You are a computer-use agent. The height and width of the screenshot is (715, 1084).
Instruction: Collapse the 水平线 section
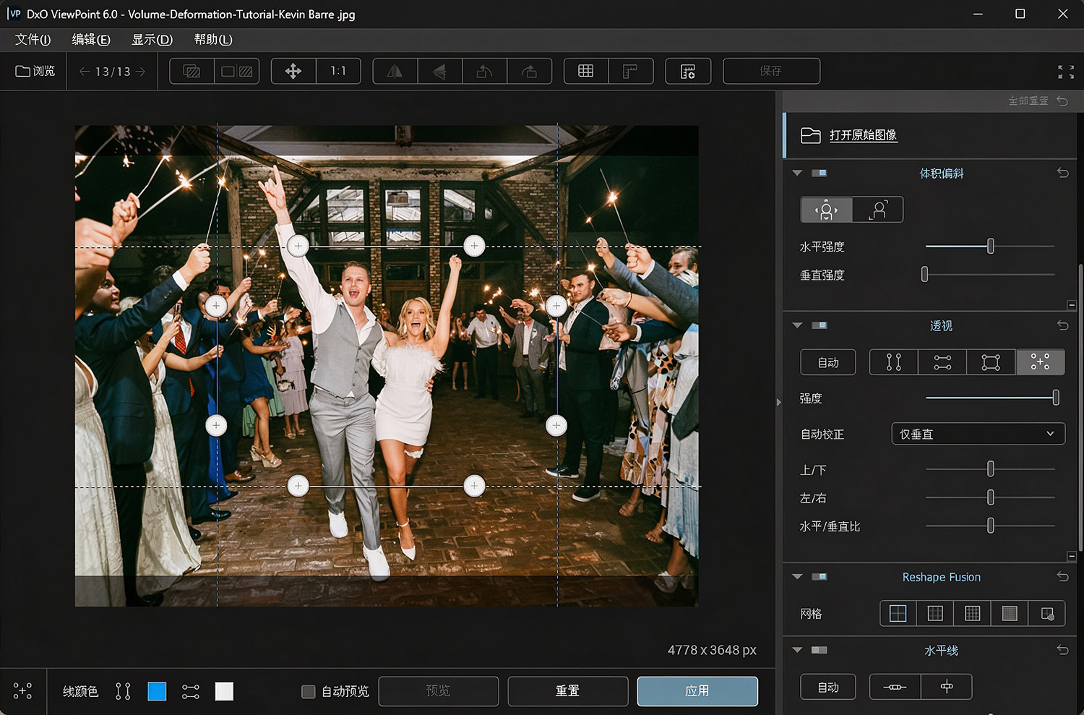click(x=797, y=650)
